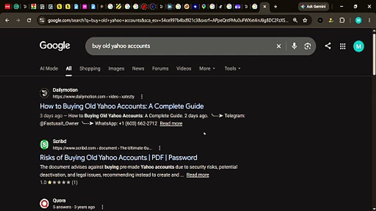
Task: Open Dailymotion result options three dots
Action: coord(142,97)
